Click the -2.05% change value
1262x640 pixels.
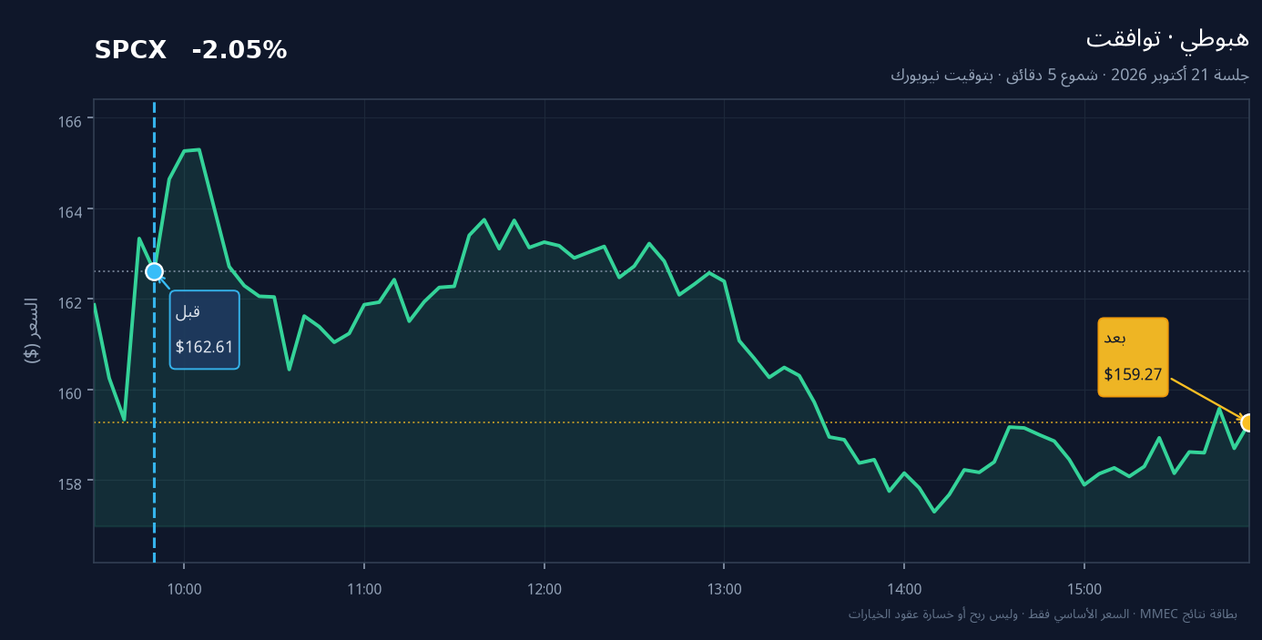pyautogui.click(x=239, y=51)
